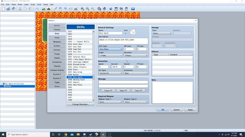The image size is (245, 137).
Task: Start Playtest with the play icon
Action: pyautogui.click(x=133, y=9)
